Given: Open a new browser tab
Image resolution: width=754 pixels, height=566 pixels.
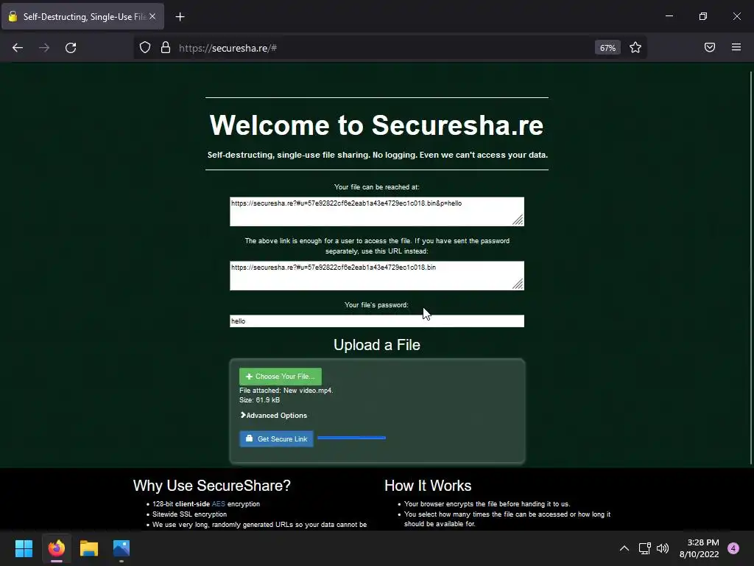Looking at the screenshot, I should [x=180, y=17].
